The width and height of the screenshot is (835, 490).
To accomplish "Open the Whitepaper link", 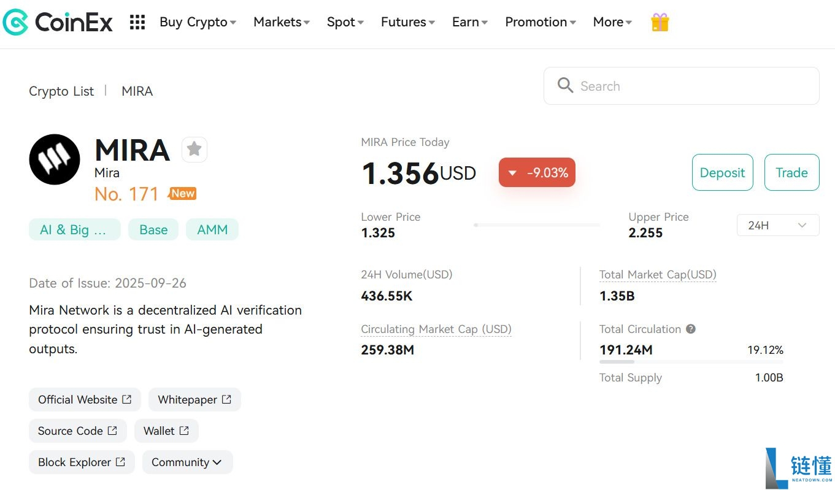I will coord(194,399).
